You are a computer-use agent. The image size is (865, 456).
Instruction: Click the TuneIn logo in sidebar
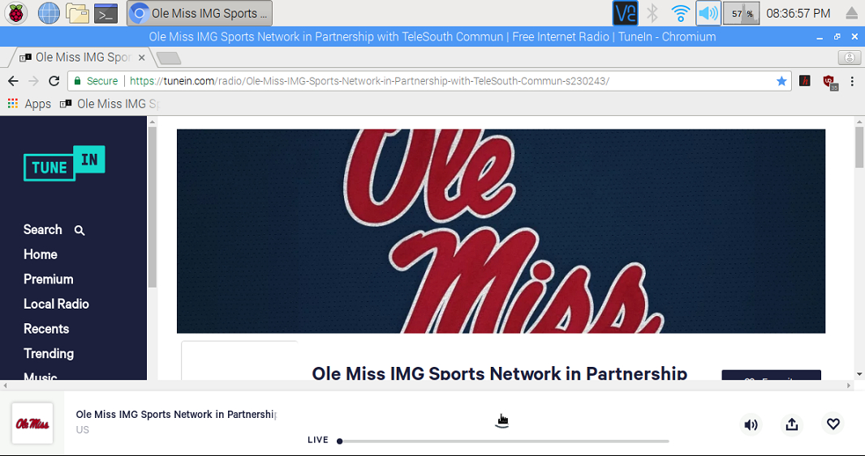tap(64, 164)
